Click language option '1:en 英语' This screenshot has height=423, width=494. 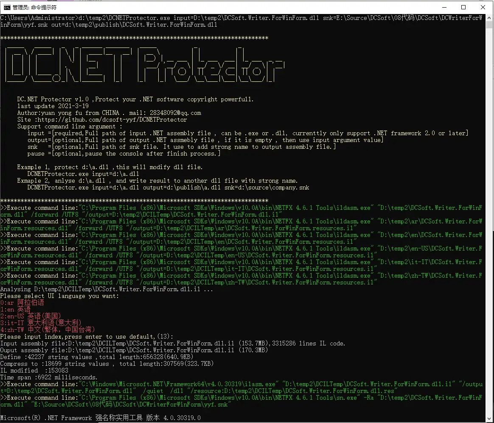(15, 309)
